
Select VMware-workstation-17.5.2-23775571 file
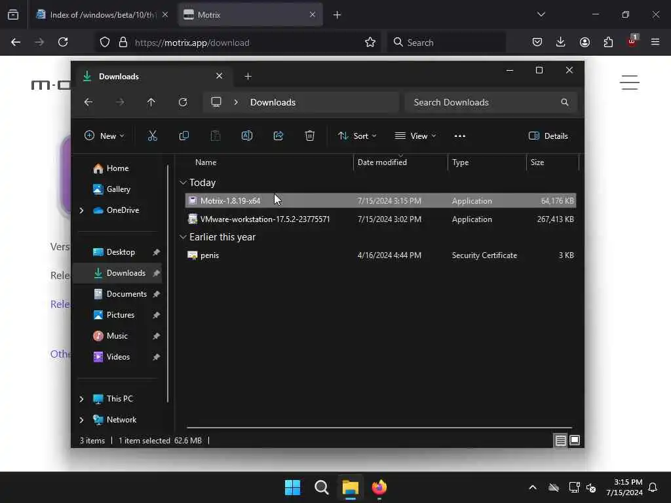(381, 219)
